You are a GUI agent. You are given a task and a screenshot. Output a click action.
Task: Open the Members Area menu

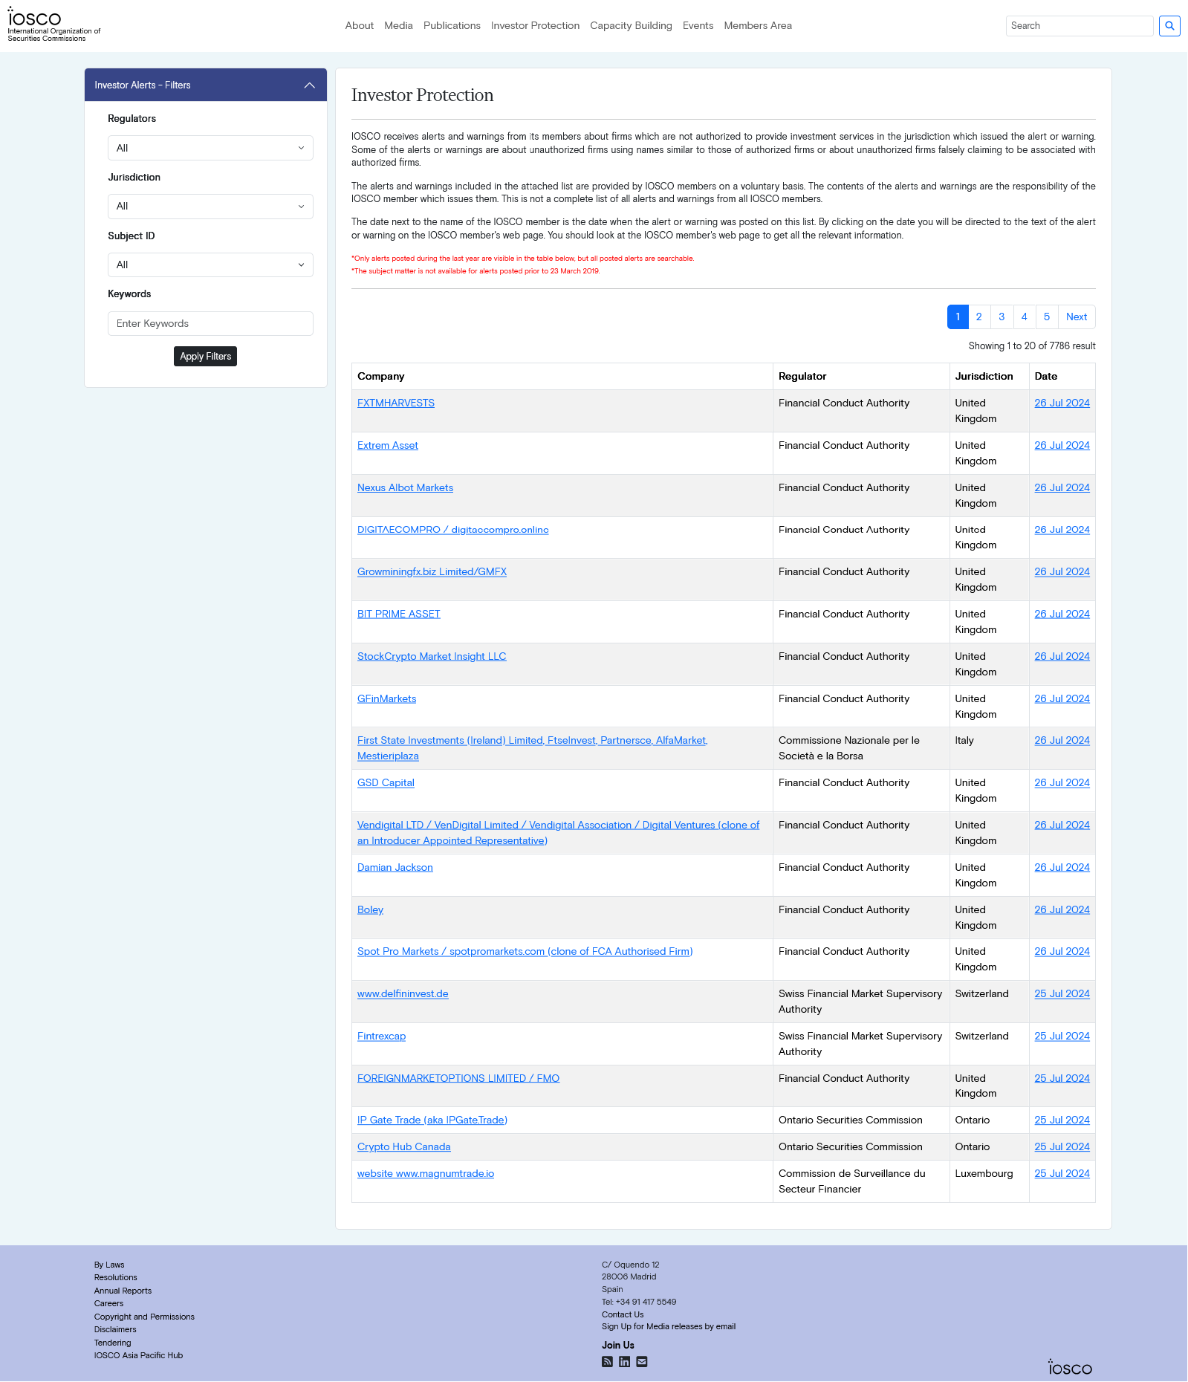pyautogui.click(x=757, y=26)
